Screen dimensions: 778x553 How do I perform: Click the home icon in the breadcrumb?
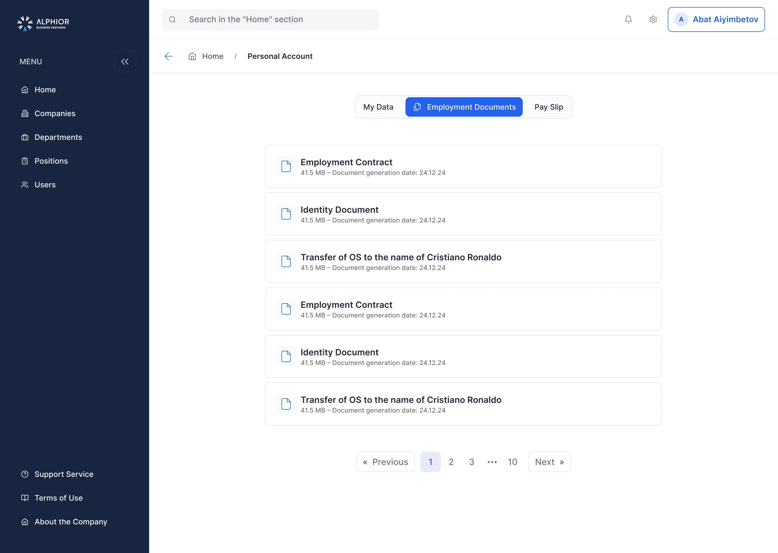(x=192, y=56)
